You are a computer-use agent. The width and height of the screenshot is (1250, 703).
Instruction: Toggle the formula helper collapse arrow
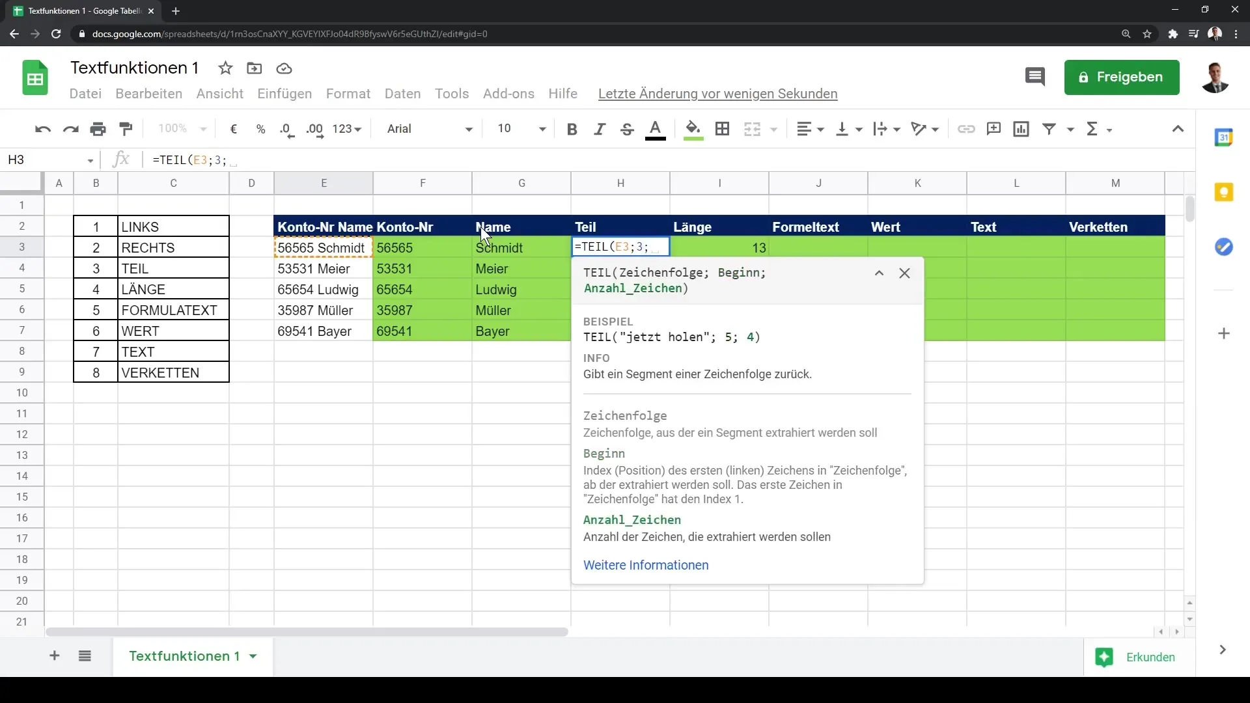879,273
